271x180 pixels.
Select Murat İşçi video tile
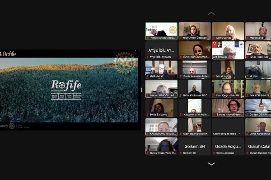point(228,70)
